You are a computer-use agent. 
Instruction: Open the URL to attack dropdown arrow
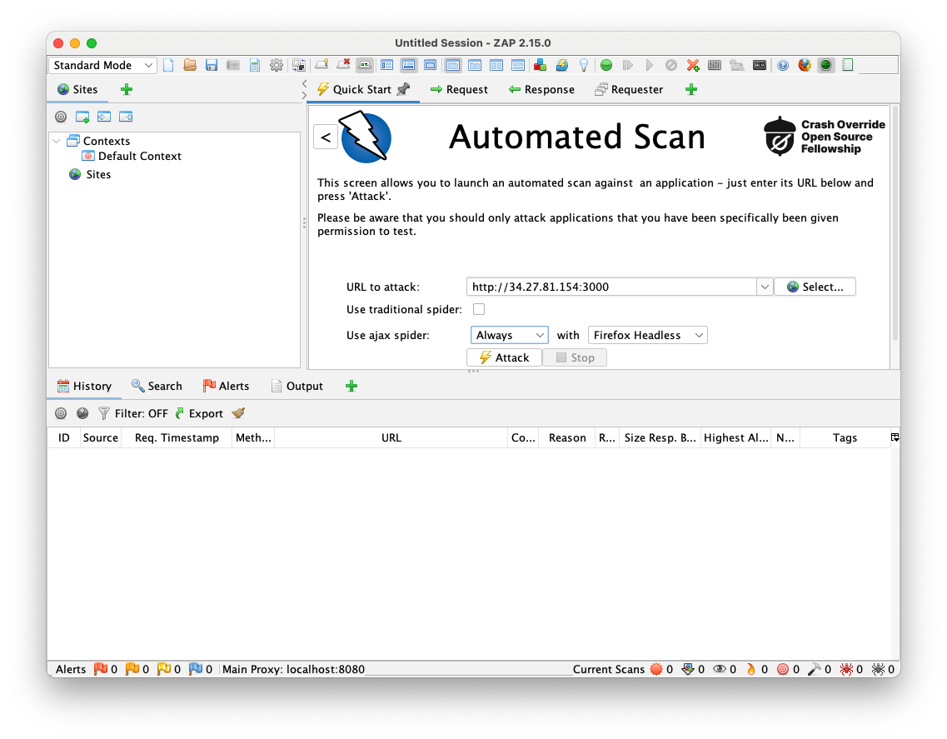[765, 287]
